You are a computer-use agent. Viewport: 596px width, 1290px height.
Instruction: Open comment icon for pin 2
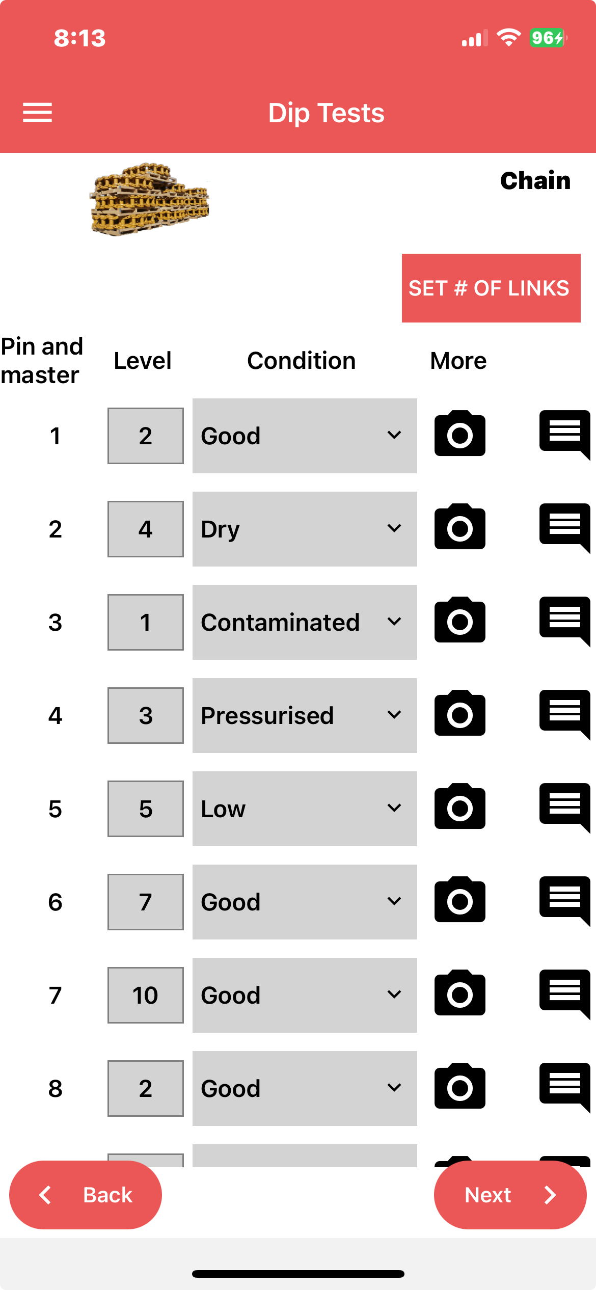tap(564, 527)
